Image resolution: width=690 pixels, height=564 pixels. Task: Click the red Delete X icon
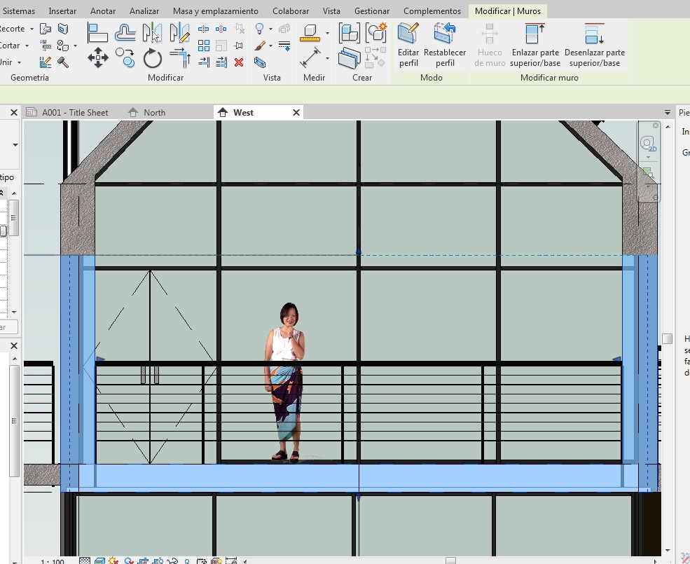pos(239,62)
